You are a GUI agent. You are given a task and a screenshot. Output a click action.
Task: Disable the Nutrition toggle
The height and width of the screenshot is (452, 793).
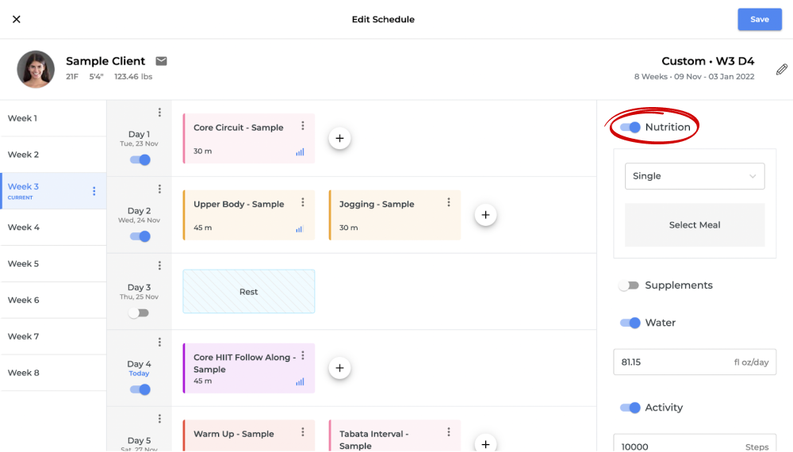point(630,127)
